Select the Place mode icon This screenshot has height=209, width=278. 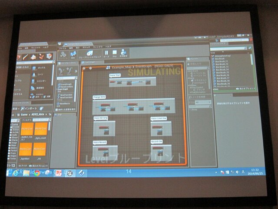point(18,57)
